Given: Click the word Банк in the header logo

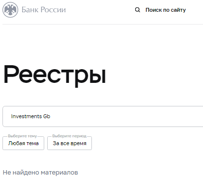Looking at the screenshot, I should (x=30, y=10).
